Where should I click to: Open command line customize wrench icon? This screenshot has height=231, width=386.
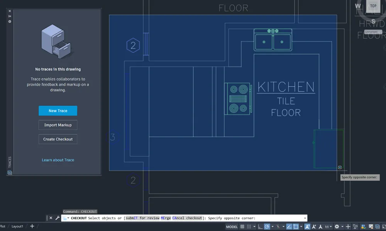(x=58, y=218)
